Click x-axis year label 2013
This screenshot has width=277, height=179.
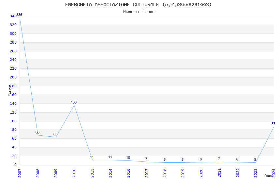point(92,173)
